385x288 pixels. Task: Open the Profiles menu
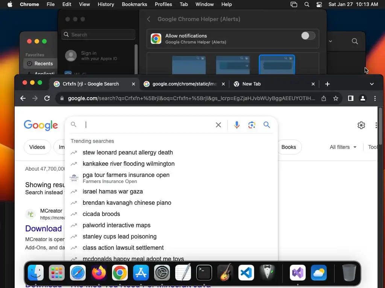[163, 4]
